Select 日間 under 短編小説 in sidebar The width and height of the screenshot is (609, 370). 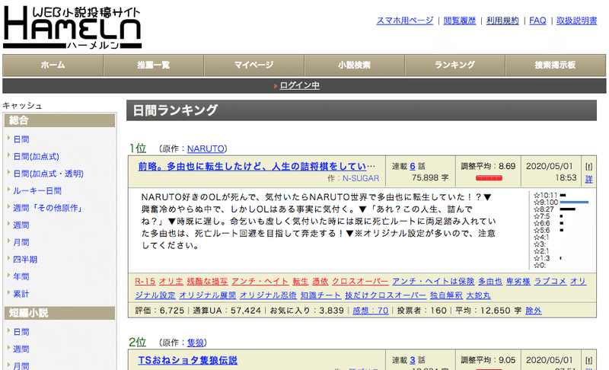[x=21, y=332]
